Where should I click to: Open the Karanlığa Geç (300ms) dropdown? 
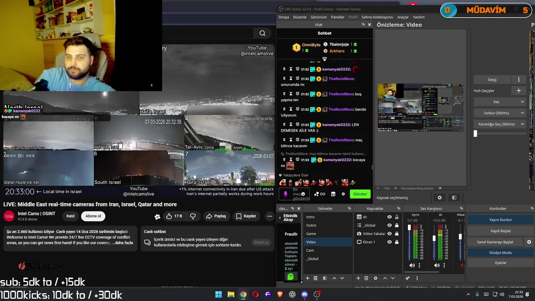click(500, 124)
